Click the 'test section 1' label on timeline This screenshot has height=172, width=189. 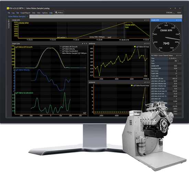pyautogui.click(x=62, y=37)
